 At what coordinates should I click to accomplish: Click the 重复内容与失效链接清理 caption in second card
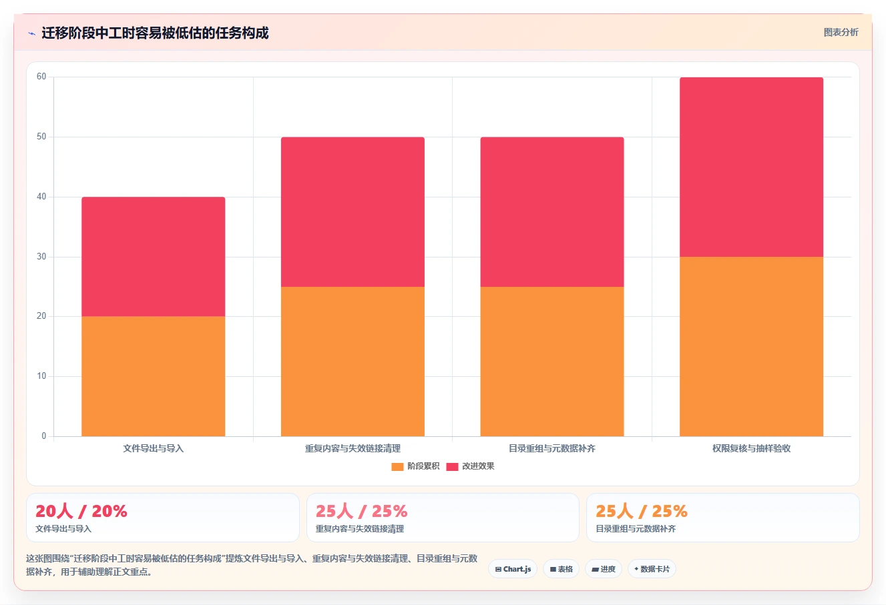coord(360,529)
